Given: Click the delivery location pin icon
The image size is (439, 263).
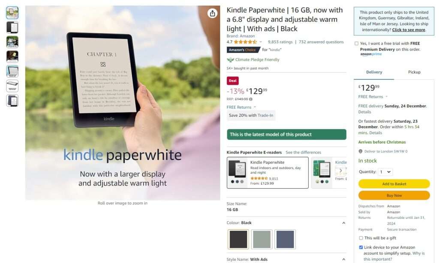Looking at the screenshot, I should [x=361, y=151].
